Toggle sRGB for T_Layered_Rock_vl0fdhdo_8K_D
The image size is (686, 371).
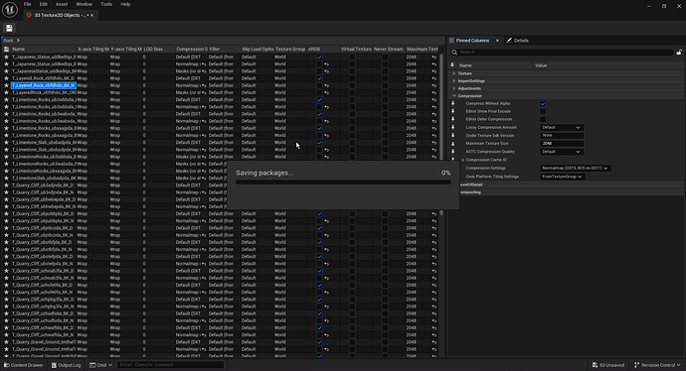pyautogui.click(x=319, y=78)
